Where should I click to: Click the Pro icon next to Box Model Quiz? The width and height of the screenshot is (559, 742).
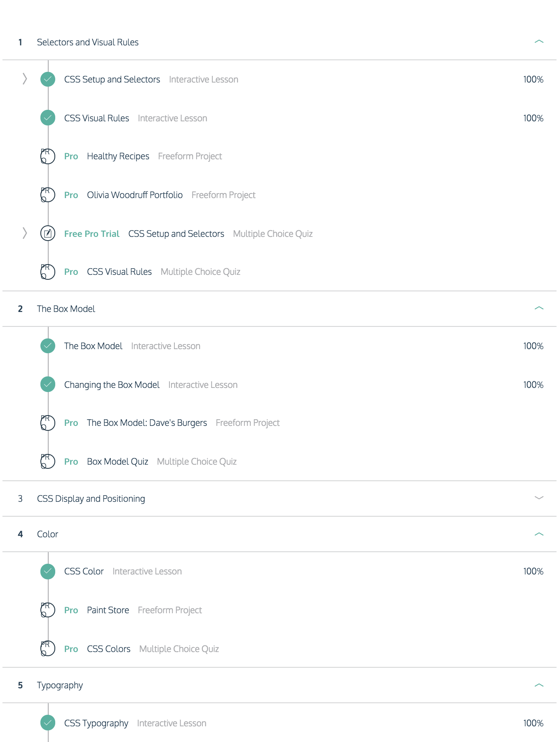click(x=48, y=461)
